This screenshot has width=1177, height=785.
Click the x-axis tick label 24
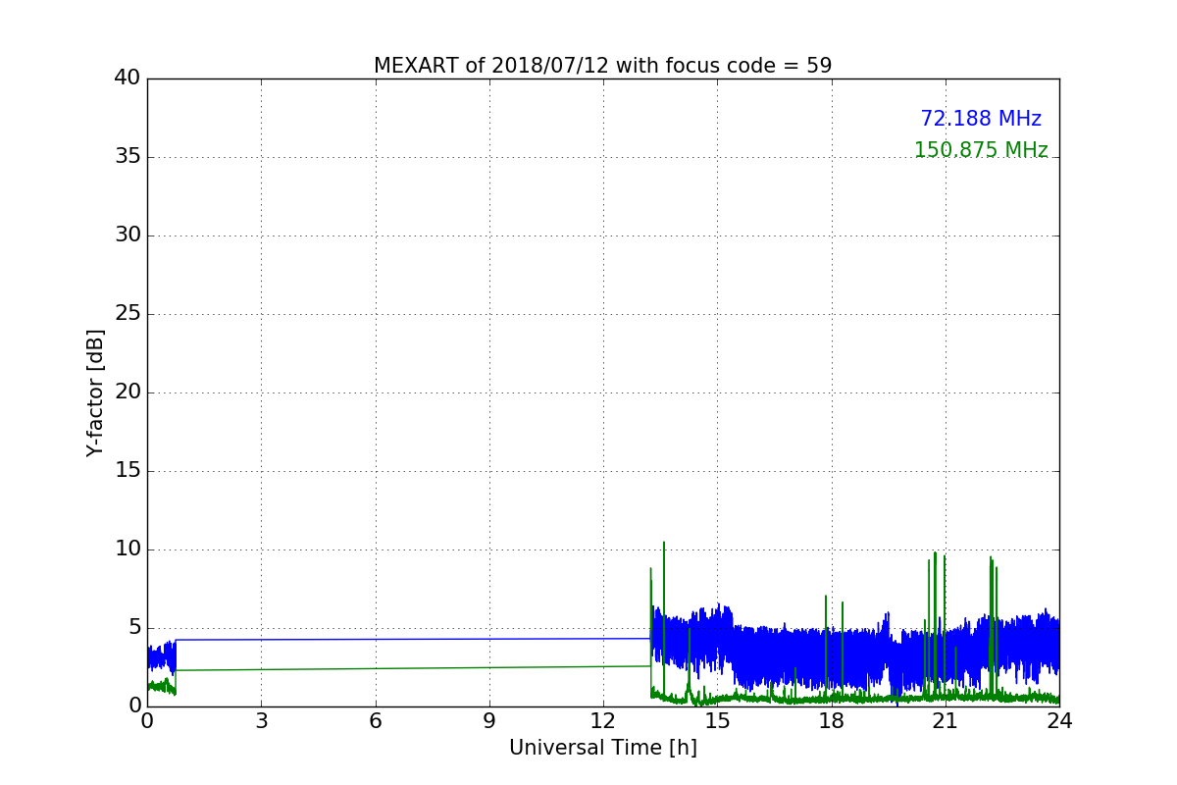click(x=1059, y=721)
